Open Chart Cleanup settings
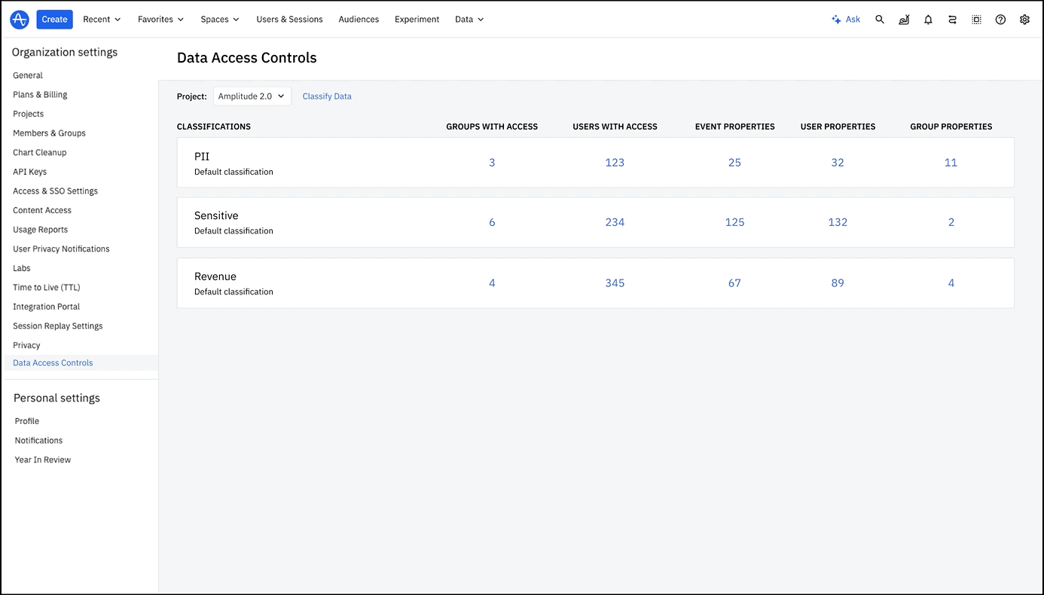This screenshot has width=1044, height=595. point(39,153)
